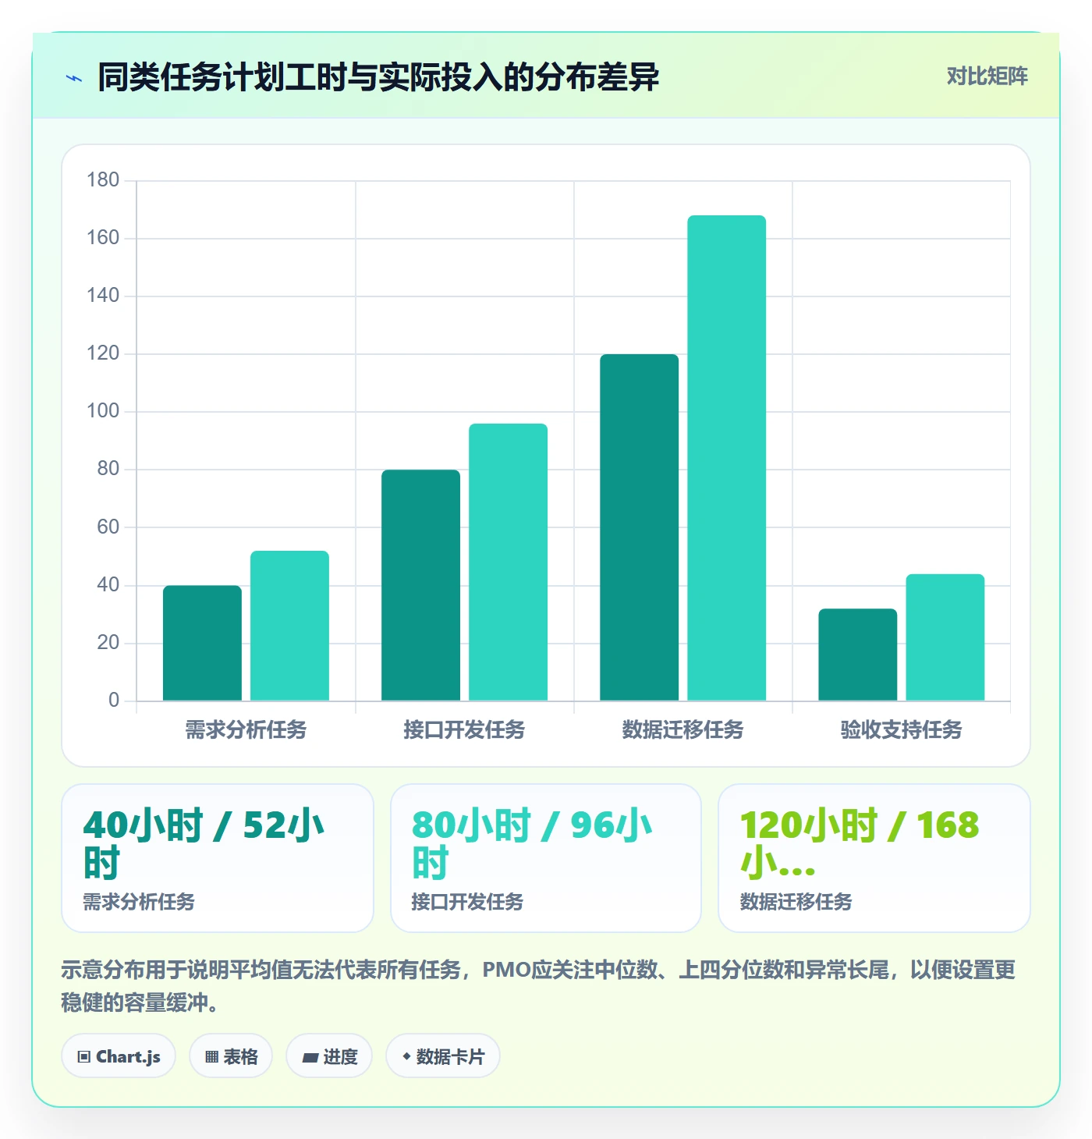The image size is (1092, 1139).
Task: Click the x-axis label 数据迁移任务
Action: click(682, 729)
